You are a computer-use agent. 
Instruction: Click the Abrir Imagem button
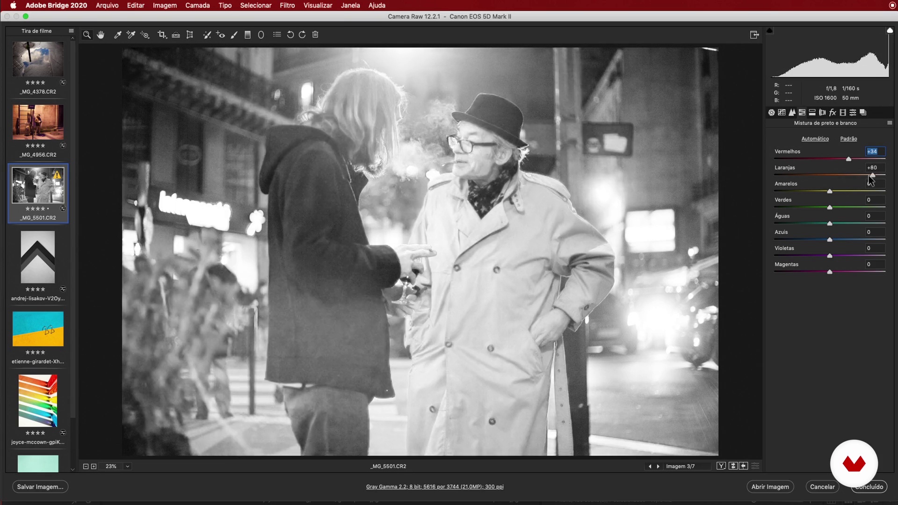pos(770,487)
